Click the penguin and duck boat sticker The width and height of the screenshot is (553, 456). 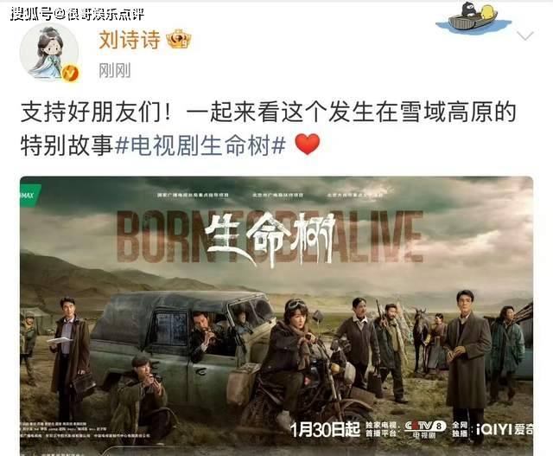[x=474, y=17]
